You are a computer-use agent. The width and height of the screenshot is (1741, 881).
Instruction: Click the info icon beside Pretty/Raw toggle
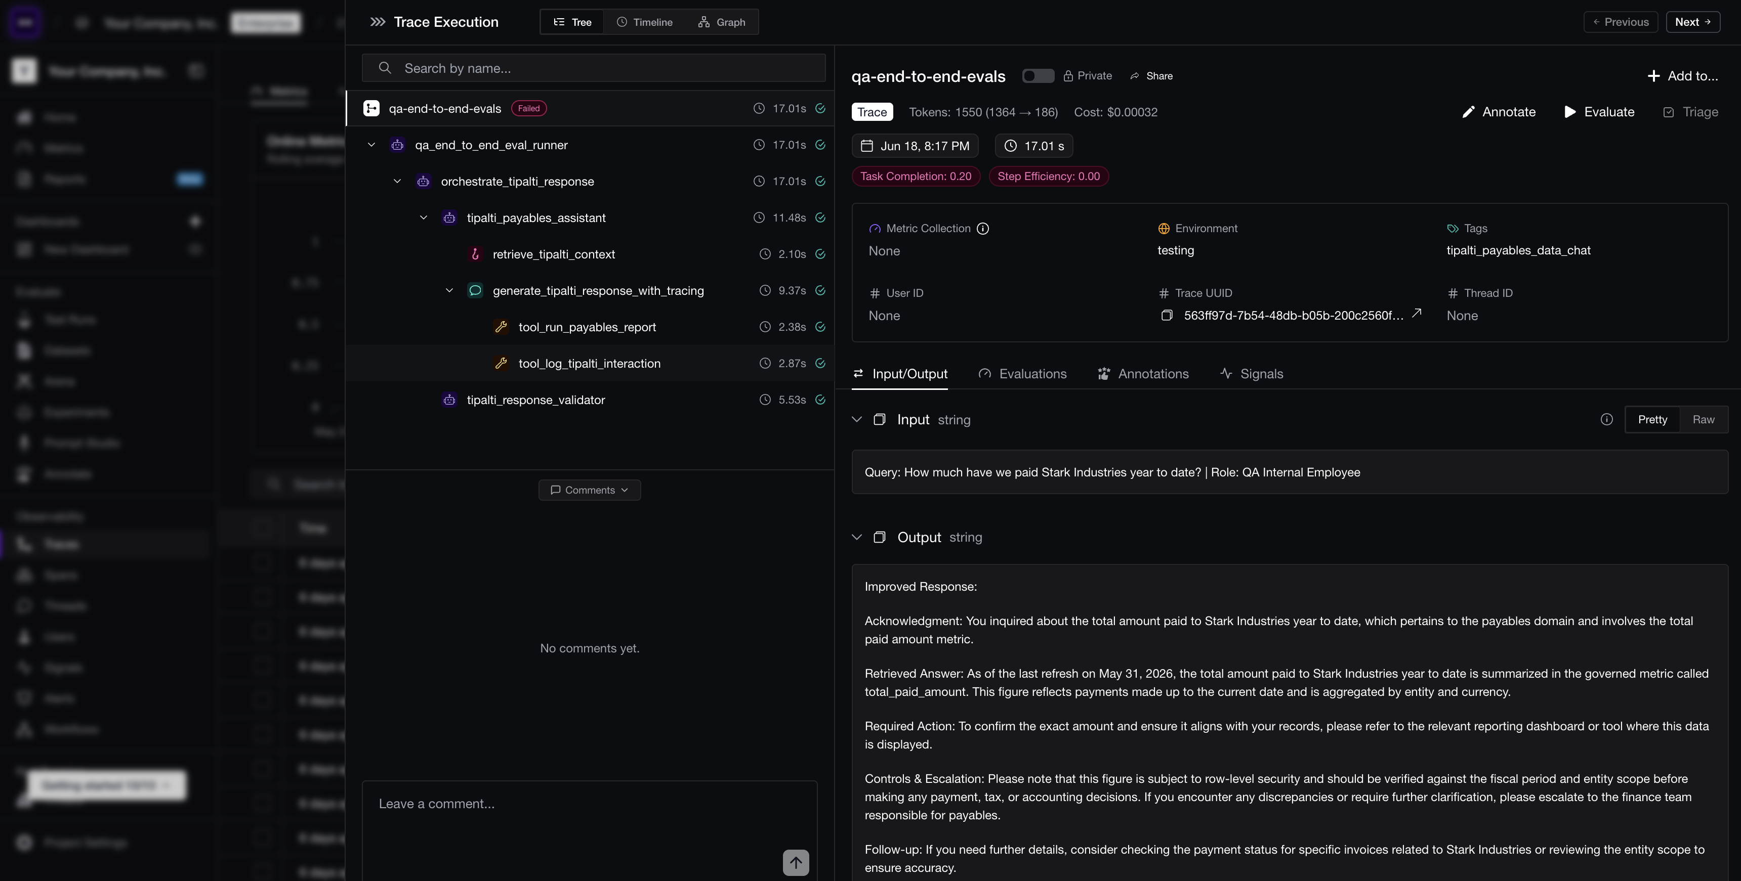(1606, 420)
